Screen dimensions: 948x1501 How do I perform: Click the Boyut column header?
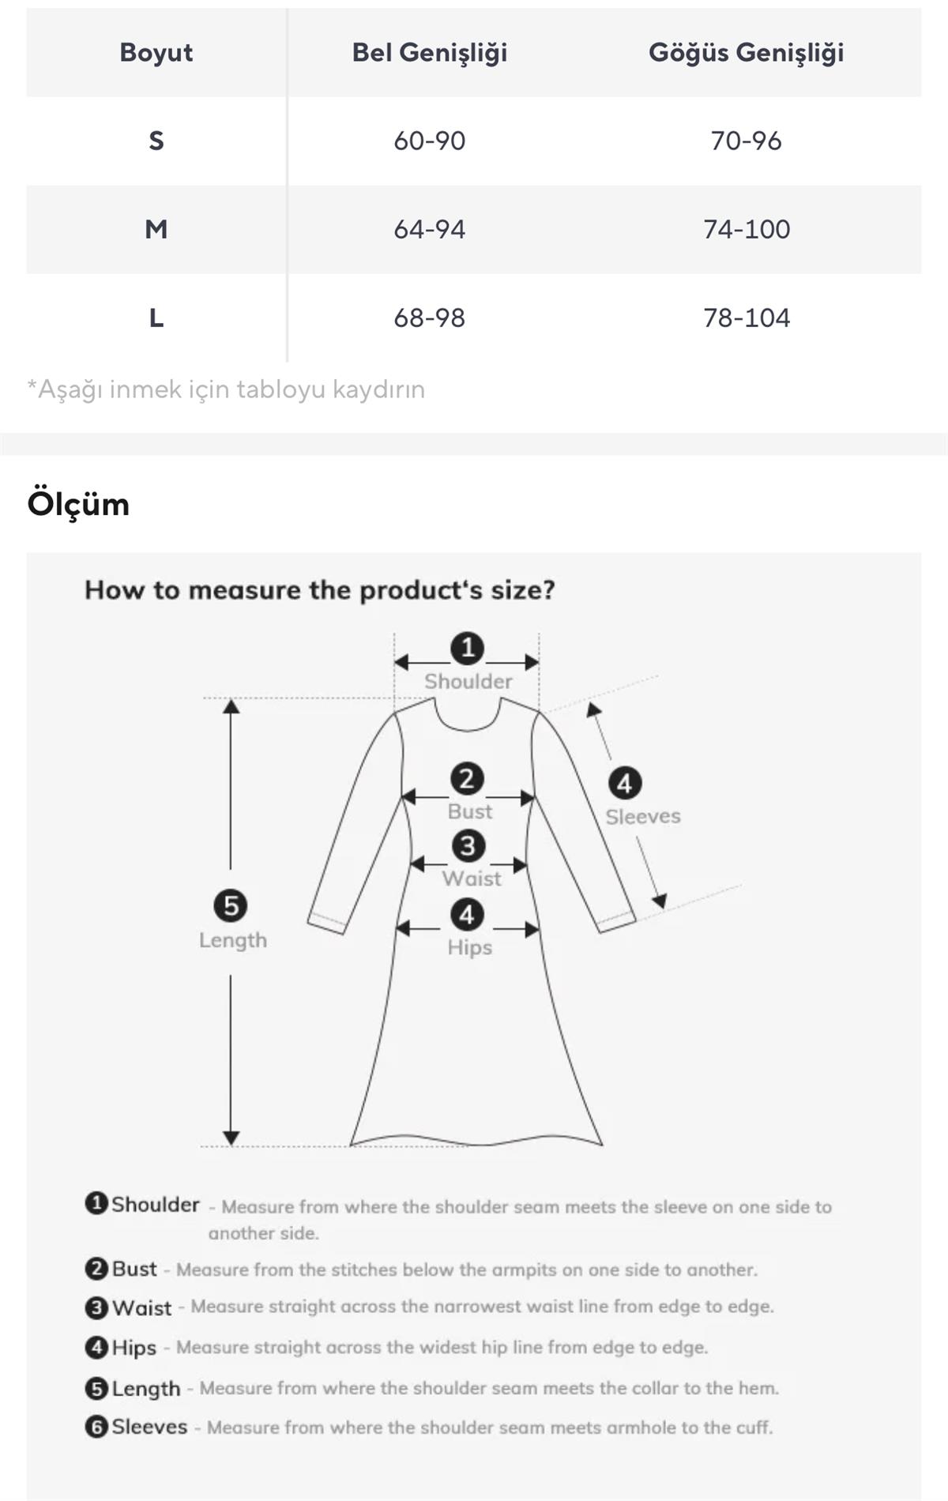[x=156, y=53]
